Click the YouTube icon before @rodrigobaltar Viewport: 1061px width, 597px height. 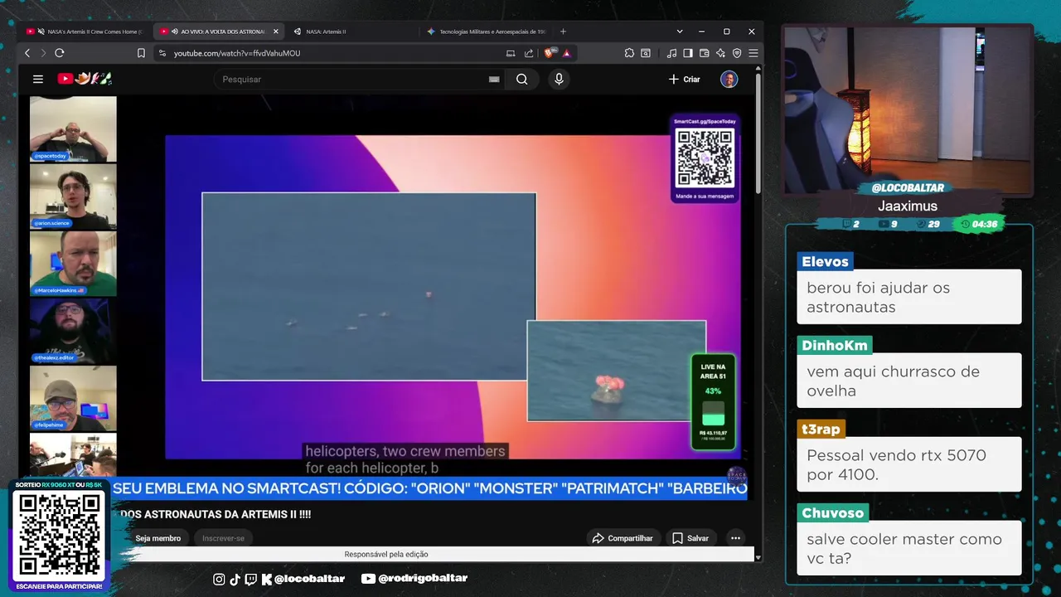(x=368, y=579)
